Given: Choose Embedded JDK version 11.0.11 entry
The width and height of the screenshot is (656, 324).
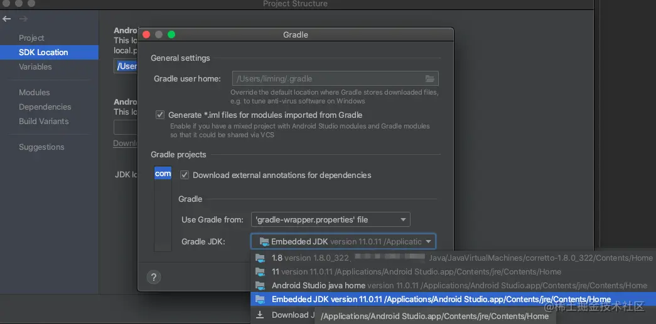Looking at the screenshot, I should (x=453, y=300).
